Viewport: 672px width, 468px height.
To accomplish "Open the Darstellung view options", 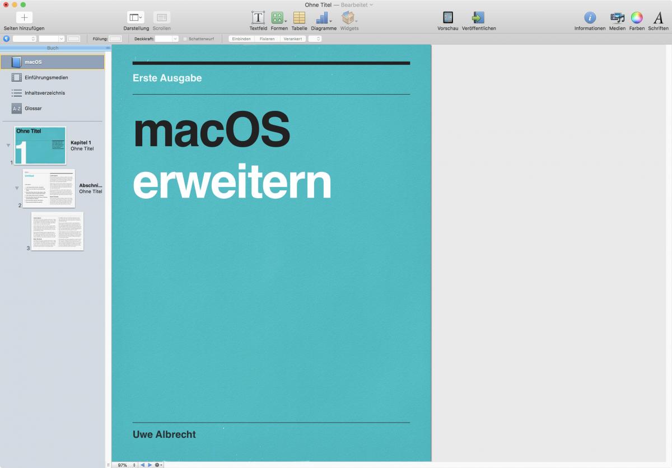I will click(x=136, y=17).
